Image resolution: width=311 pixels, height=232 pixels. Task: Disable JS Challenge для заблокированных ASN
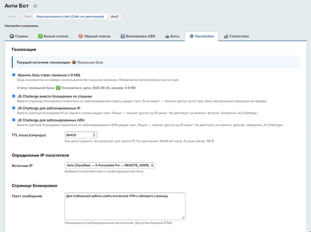[x=14, y=120]
